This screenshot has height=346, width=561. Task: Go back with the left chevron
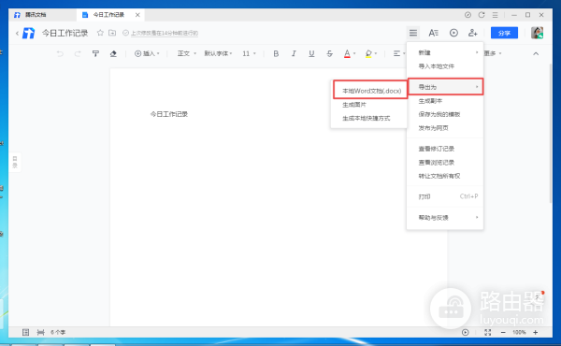(x=17, y=33)
